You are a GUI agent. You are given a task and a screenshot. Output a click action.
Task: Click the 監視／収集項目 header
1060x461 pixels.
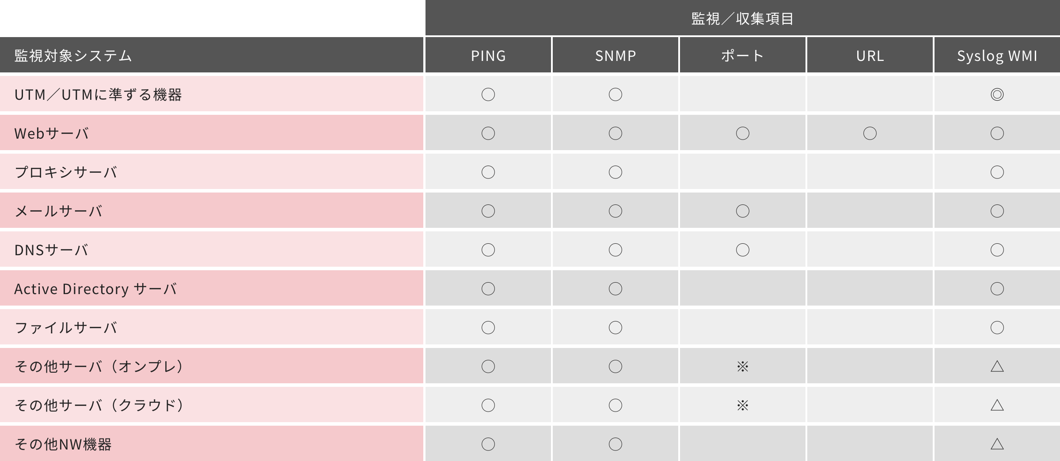pos(743,18)
